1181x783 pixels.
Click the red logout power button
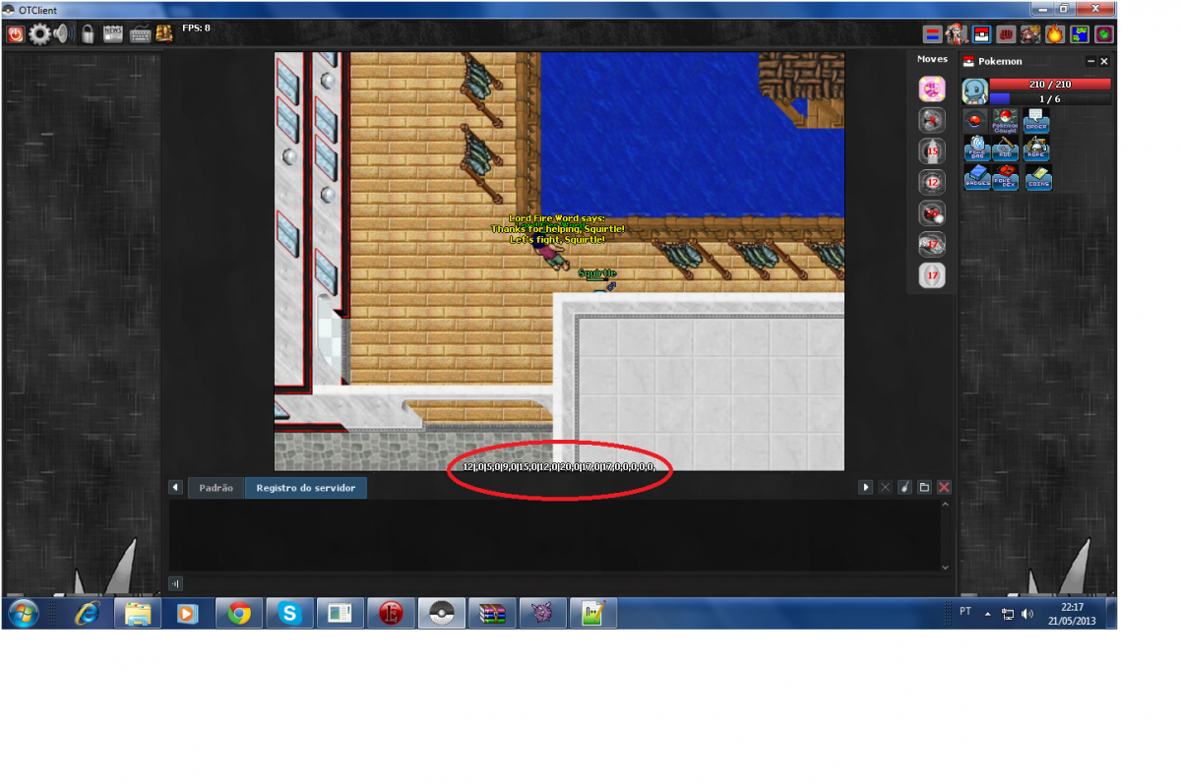tap(16, 34)
